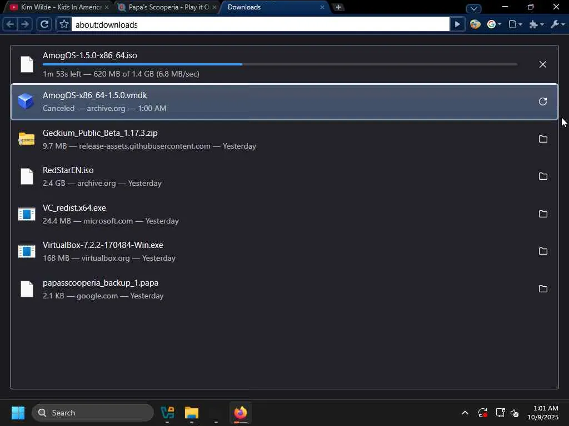Viewport: 569px width, 426px height.
Task: Open the extensions puzzle-piece dropdown
Action: (536, 24)
